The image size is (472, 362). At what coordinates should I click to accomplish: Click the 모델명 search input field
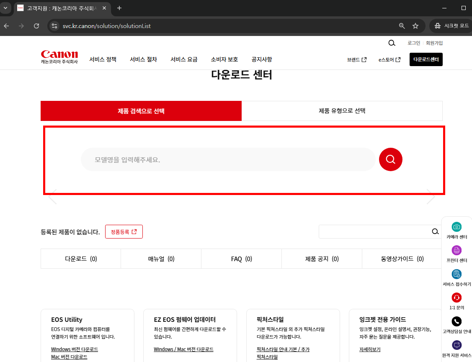click(x=228, y=159)
